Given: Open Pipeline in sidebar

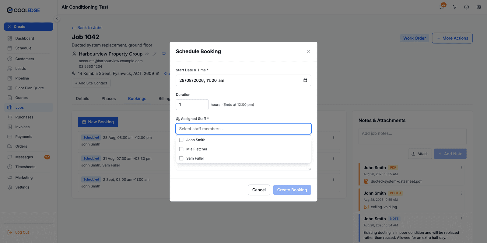Looking at the screenshot, I should coord(29,78).
